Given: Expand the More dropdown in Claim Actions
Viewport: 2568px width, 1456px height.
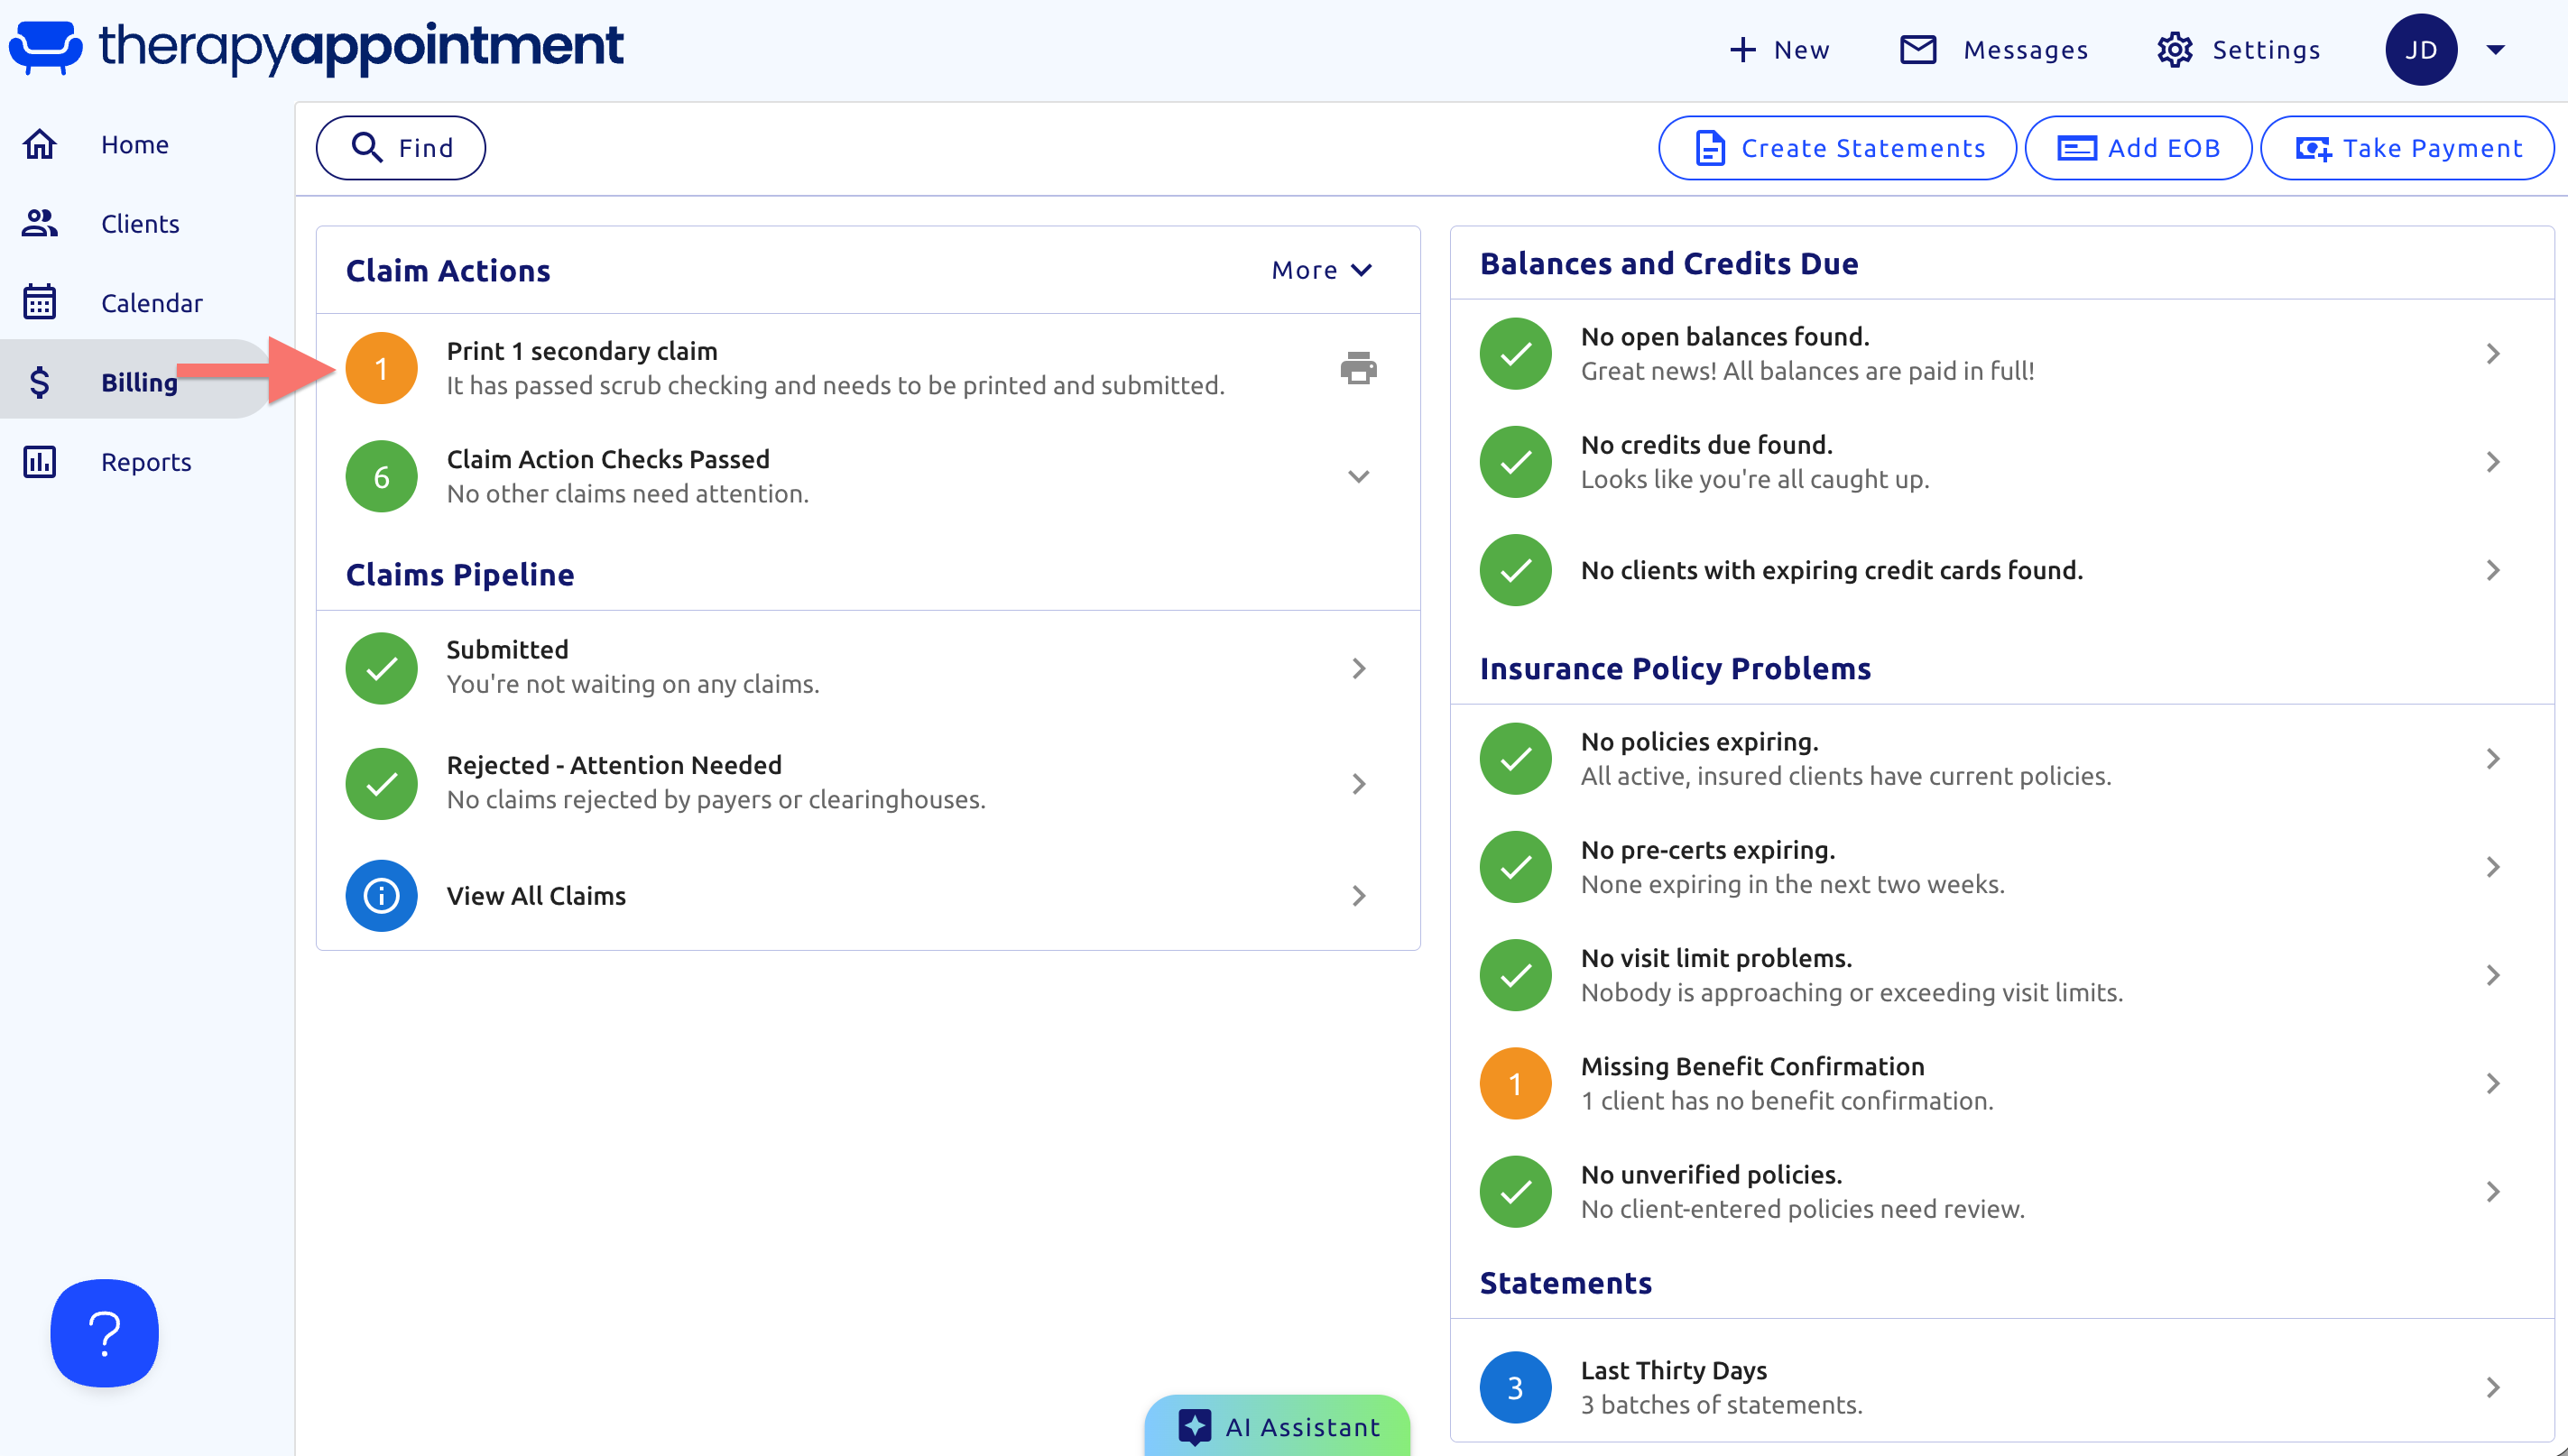Looking at the screenshot, I should [1321, 270].
